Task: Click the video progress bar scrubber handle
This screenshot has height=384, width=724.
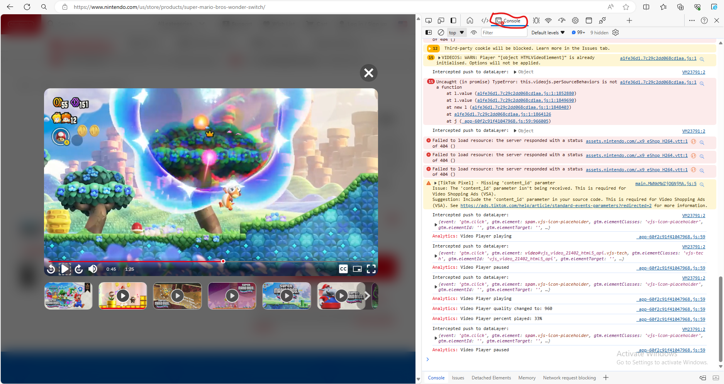Action: (x=223, y=261)
